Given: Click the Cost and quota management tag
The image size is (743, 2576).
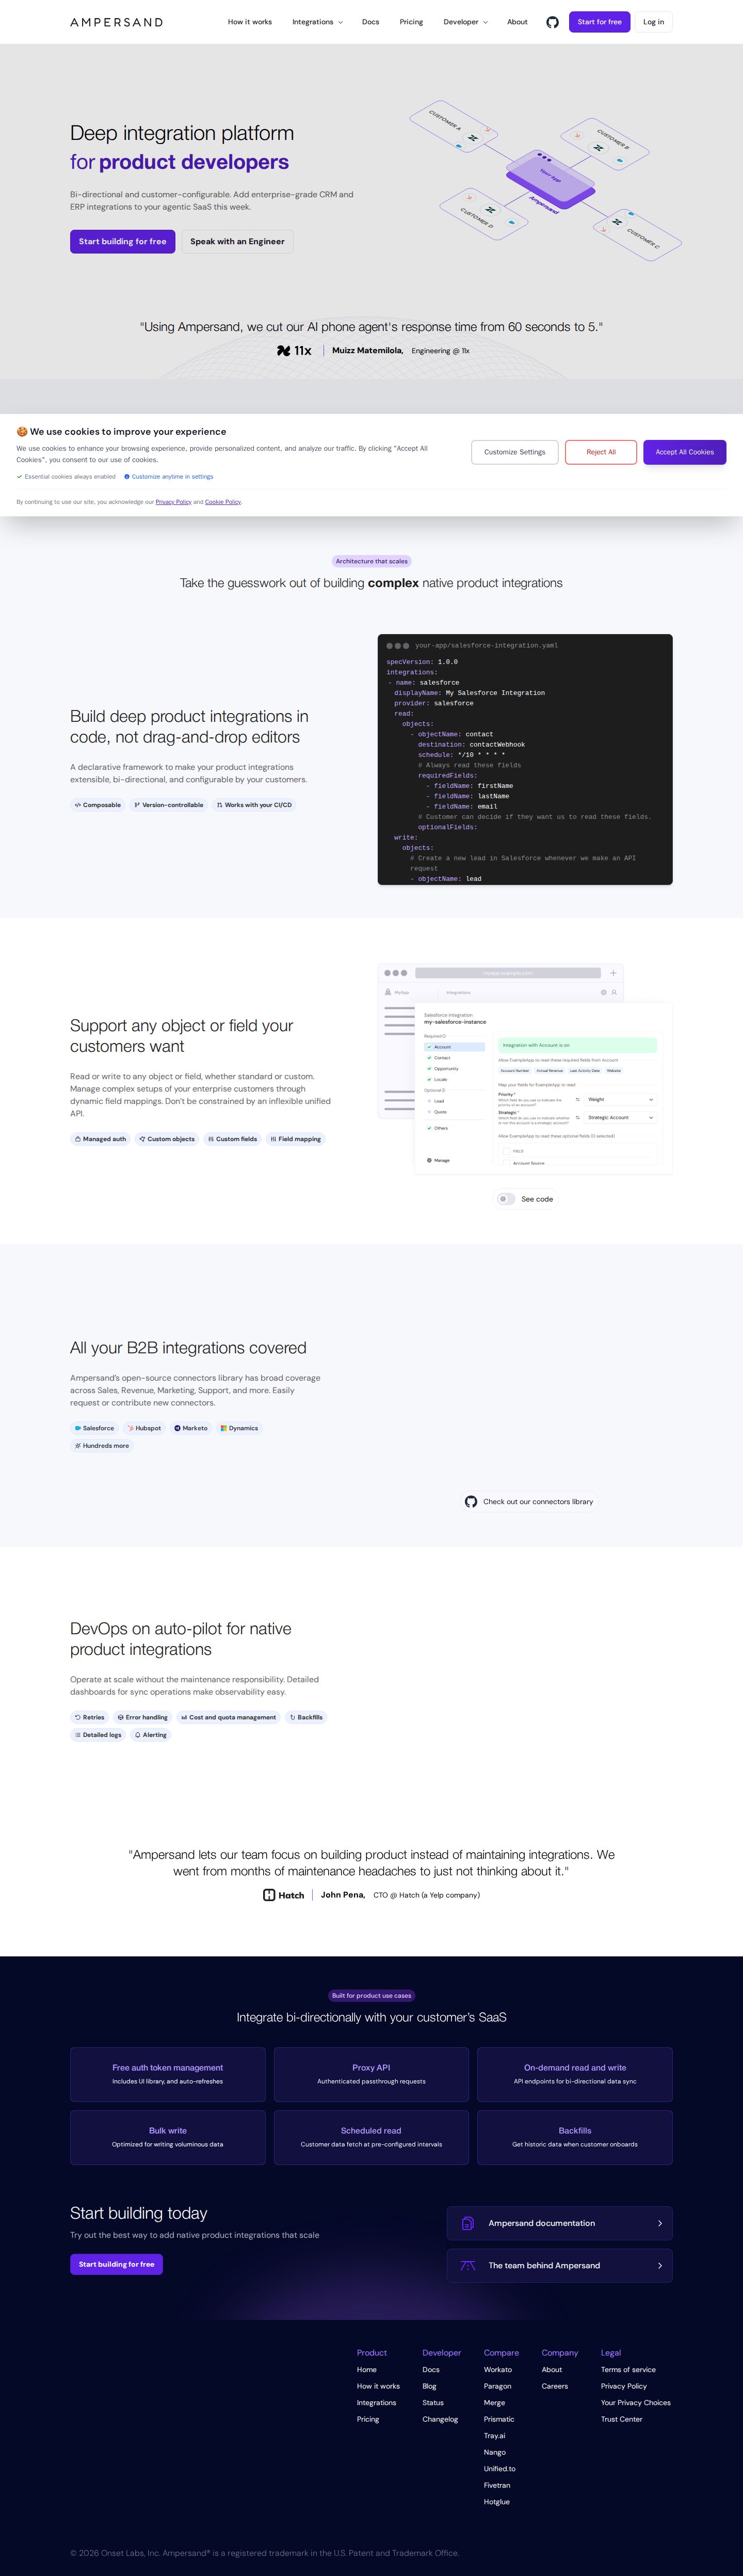Looking at the screenshot, I should [228, 1717].
